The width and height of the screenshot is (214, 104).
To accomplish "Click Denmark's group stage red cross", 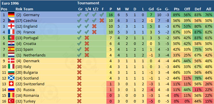I will (79, 61).
